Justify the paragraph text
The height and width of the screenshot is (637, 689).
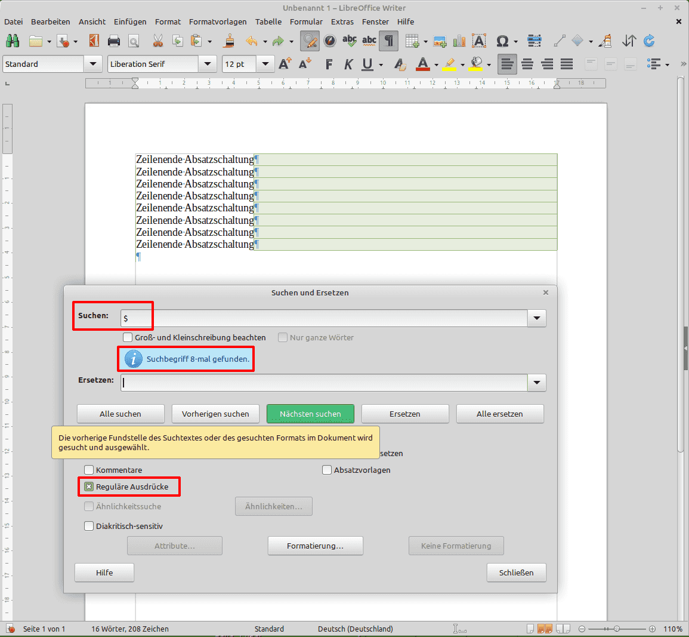pyautogui.click(x=567, y=64)
